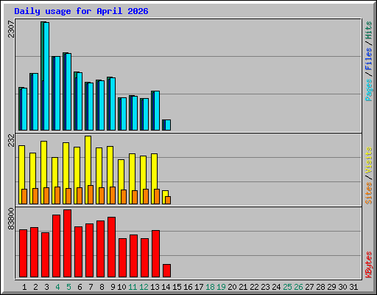Click the cyan pages bar for day 5

68,91
